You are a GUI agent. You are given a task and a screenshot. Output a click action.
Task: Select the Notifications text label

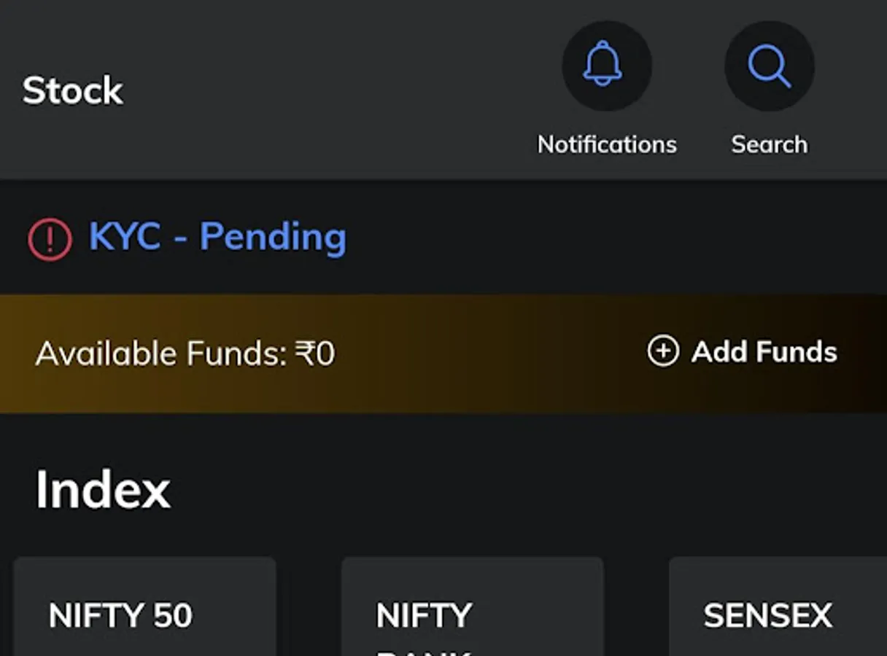607,144
